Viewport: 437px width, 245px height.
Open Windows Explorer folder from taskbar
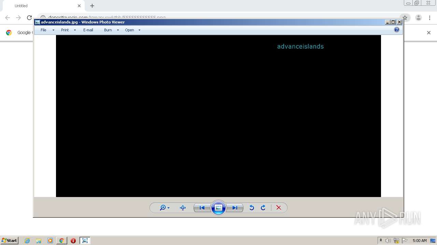[x=39, y=241]
